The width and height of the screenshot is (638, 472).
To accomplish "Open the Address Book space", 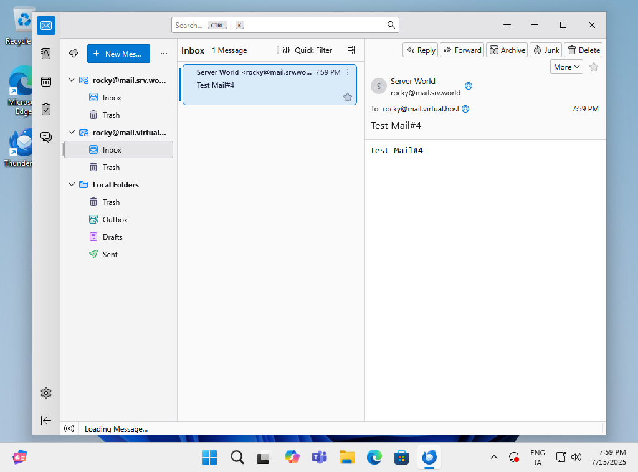I will tap(46, 54).
